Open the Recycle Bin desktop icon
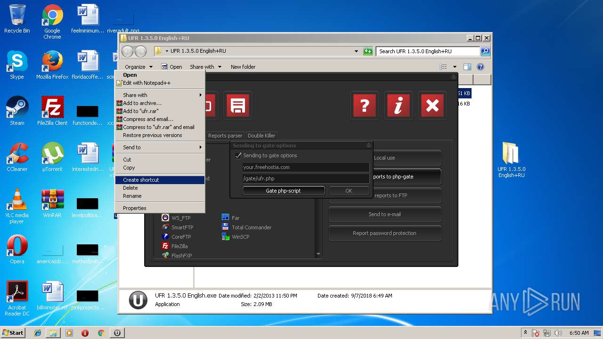Viewport: 603px width, 339px height. point(17,19)
